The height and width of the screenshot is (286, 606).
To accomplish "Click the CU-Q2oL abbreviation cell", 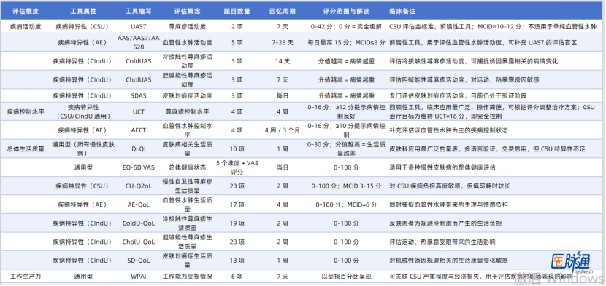I will pyautogui.click(x=139, y=186).
